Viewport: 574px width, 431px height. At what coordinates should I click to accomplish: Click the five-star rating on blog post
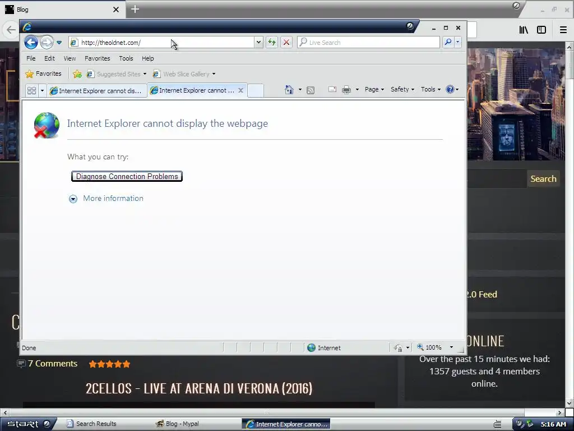tap(109, 364)
